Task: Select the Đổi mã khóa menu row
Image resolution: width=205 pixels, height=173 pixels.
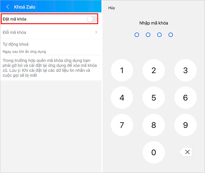Action: [x=51, y=32]
